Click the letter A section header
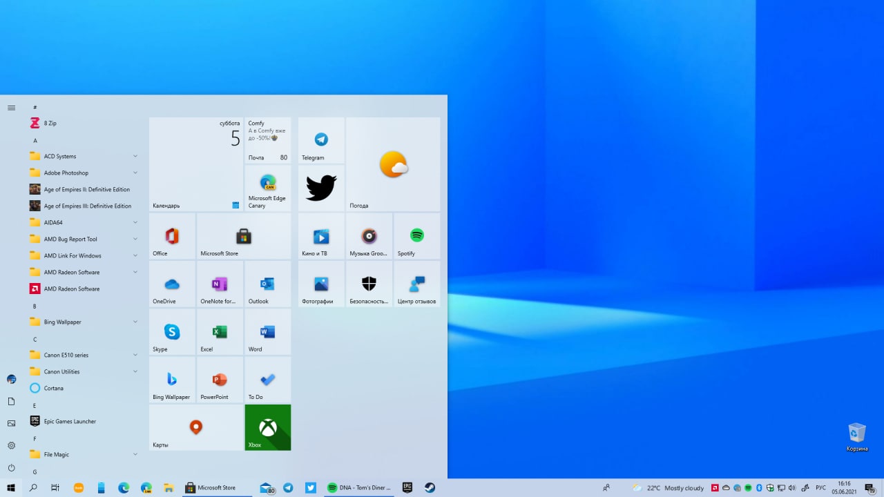The width and height of the screenshot is (884, 497). [x=35, y=140]
